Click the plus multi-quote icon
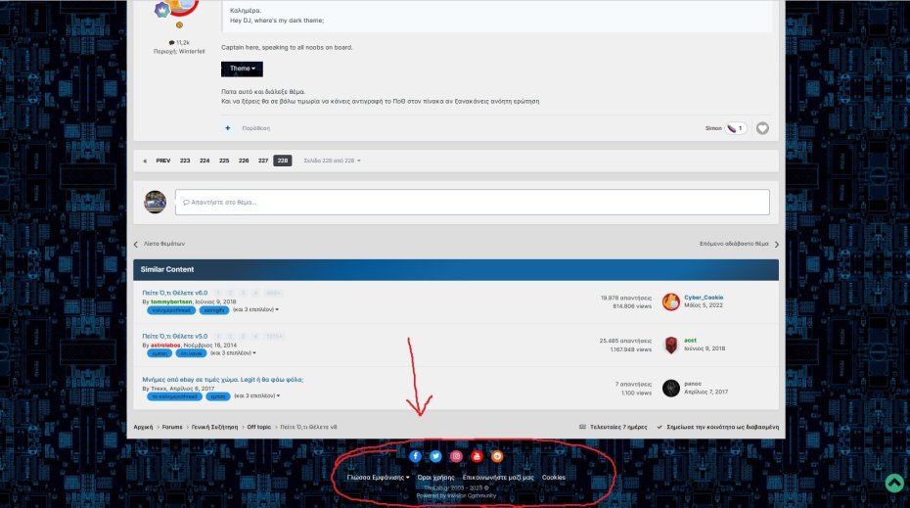The height and width of the screenshot is (508, 910). tap(227, 127)
